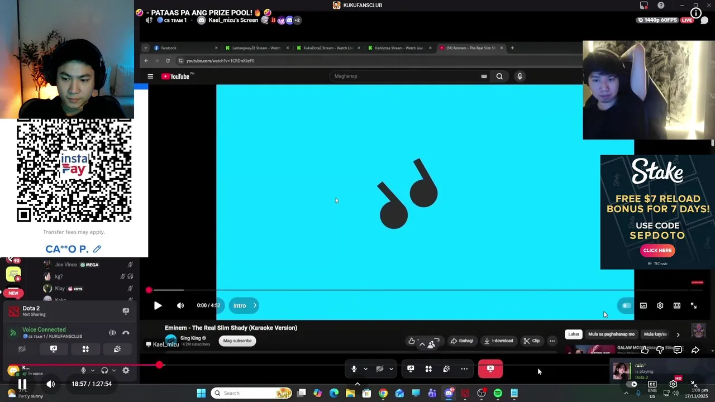
Task: Open the on-screen keyboard in search box
Action: [484, 76]
